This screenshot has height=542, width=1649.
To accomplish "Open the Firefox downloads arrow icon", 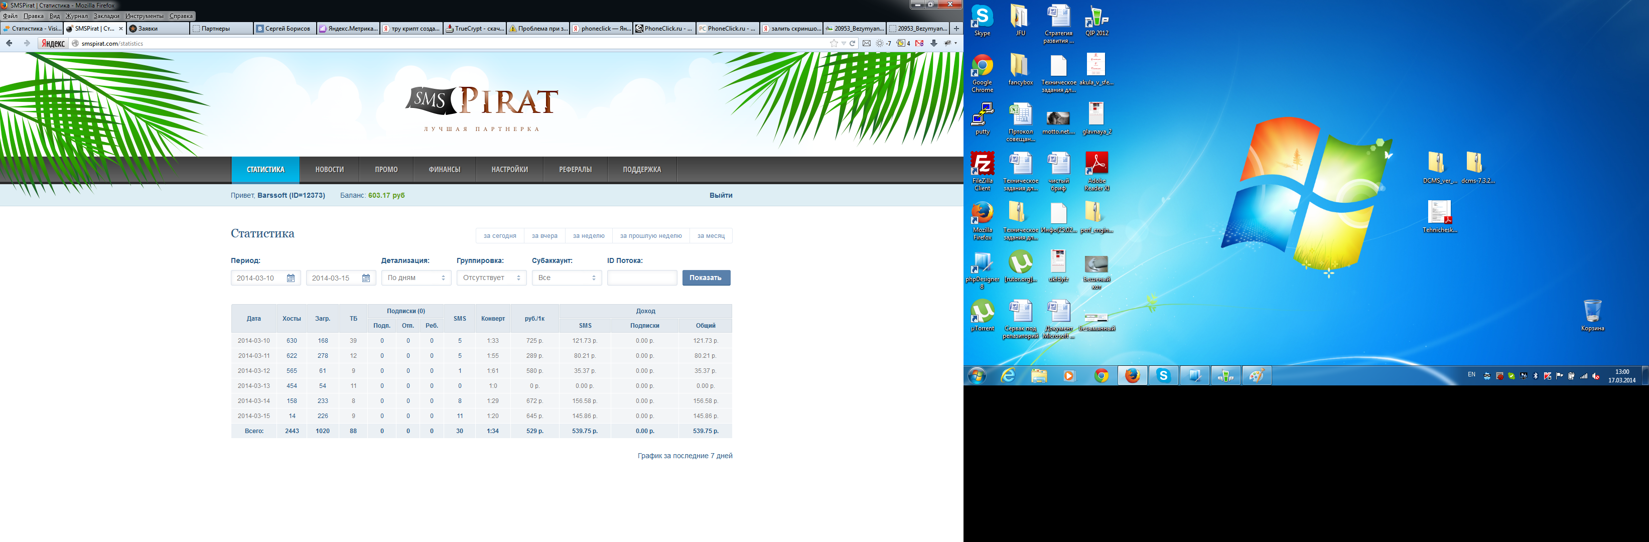I will (934, 44).
